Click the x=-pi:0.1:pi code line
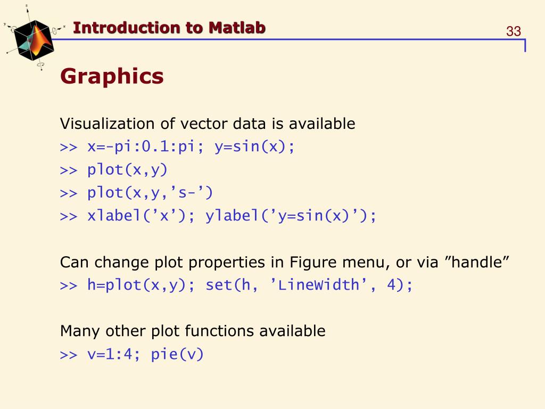545x409 pixels. click(x=177, y=146)
